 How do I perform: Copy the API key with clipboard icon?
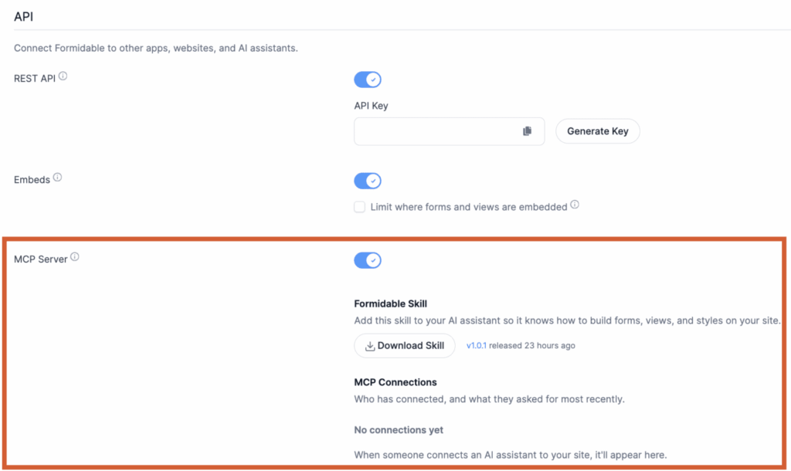click(x=527, y=131)
